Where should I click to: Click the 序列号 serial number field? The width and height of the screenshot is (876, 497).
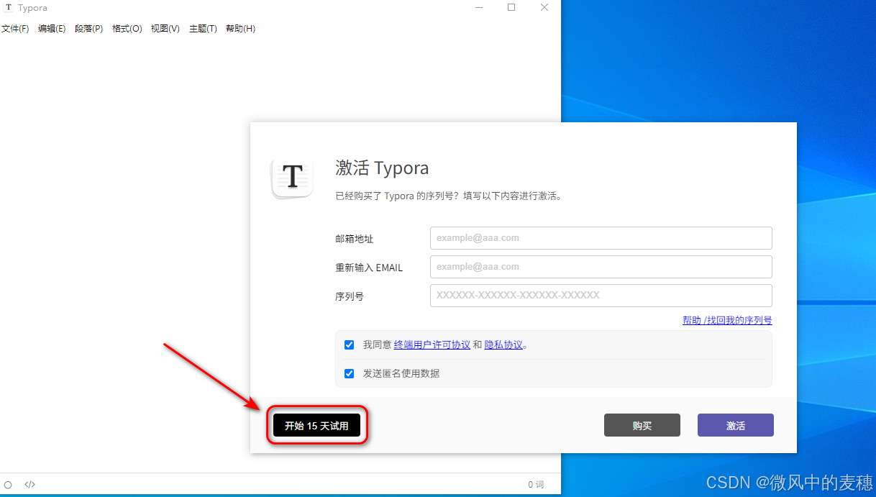601,296
